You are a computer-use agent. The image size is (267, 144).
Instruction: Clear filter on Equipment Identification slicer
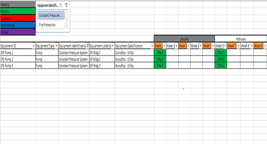coord(66,5)
